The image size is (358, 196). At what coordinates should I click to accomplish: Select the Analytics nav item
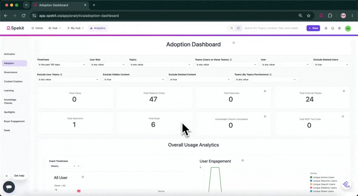(x=98, y=28)
